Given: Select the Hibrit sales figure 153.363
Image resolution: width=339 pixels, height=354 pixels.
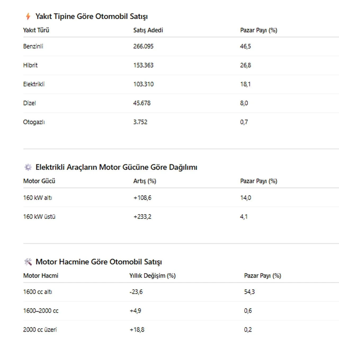Looking at the screenshot, I should pos(143,65).
